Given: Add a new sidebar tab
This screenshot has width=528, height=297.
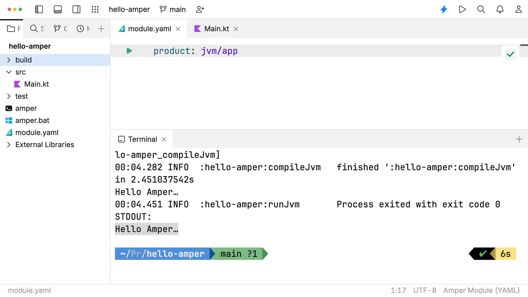Looking at the screenshot, I should (101, 29).
